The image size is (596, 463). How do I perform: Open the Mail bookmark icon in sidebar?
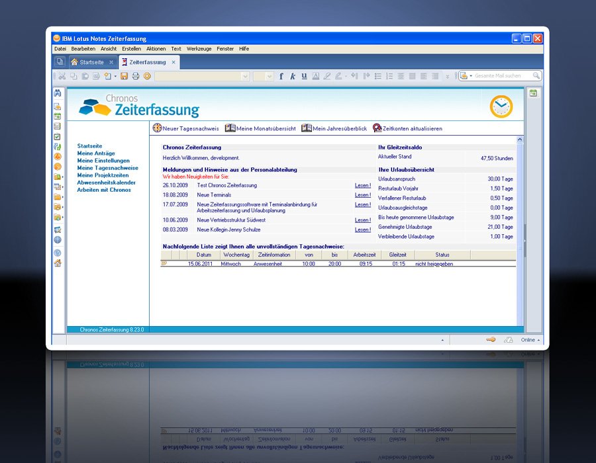pyautogui.click(x=58, y=106)
